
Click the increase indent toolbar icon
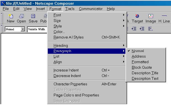point(142,29)
